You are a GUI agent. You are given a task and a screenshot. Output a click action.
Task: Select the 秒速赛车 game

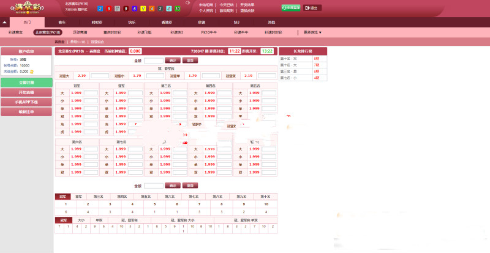[15, 32]
